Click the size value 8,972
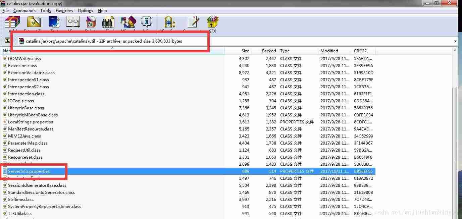The image size is (462, 219). [x=244, y=72]
